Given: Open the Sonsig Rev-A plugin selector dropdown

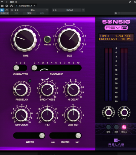Looking at the screenshot, I should tap(26, 6).
